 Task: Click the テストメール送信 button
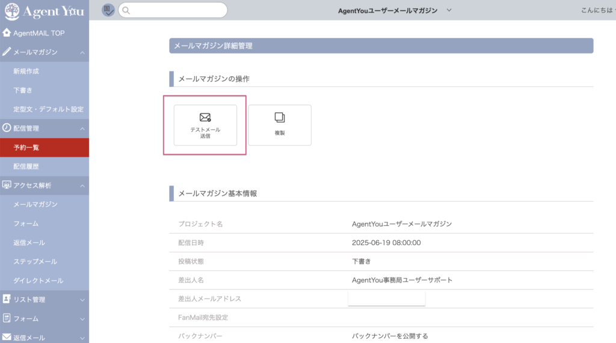click(205, 125)
